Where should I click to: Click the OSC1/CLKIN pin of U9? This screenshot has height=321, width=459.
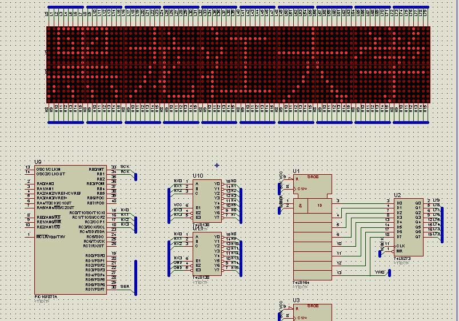[x=49, y=169]
